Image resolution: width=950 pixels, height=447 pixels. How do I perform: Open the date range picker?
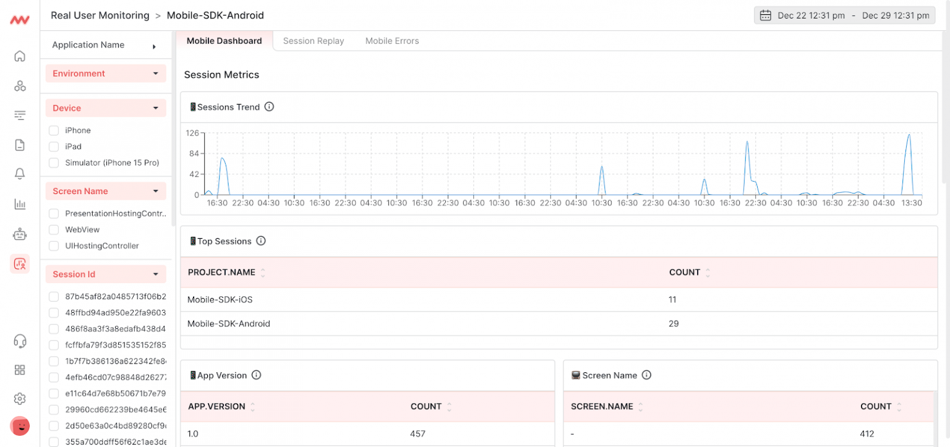pos(844,15)
